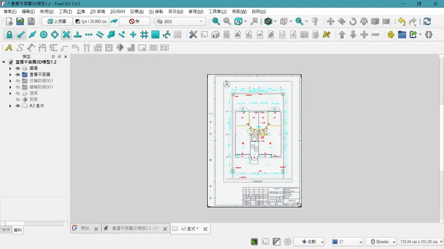Screen dimensions: 444x249
Task: Click the hash-shaped grid tool icon
Action: coord(144,35)
